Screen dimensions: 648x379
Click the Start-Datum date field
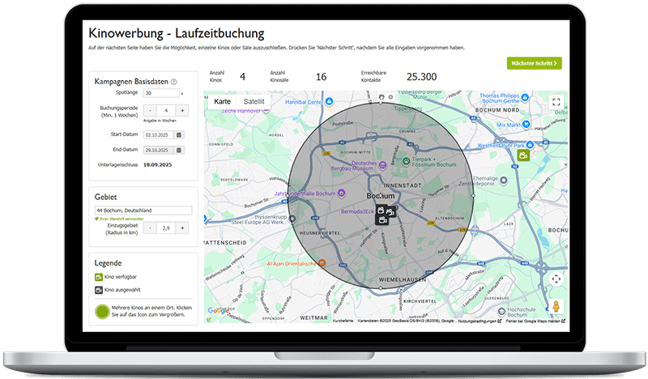(159, 134)
